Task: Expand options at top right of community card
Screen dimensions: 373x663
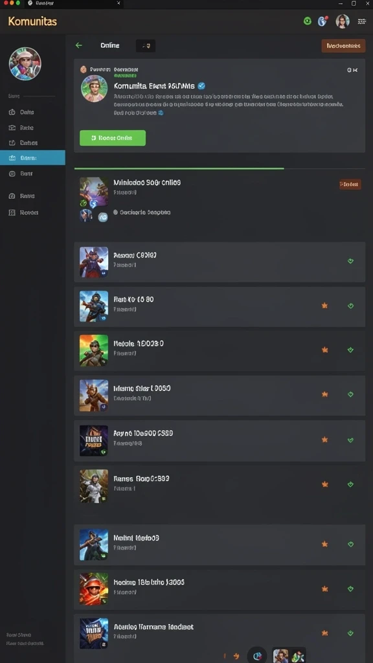Action: pos(353,70)
